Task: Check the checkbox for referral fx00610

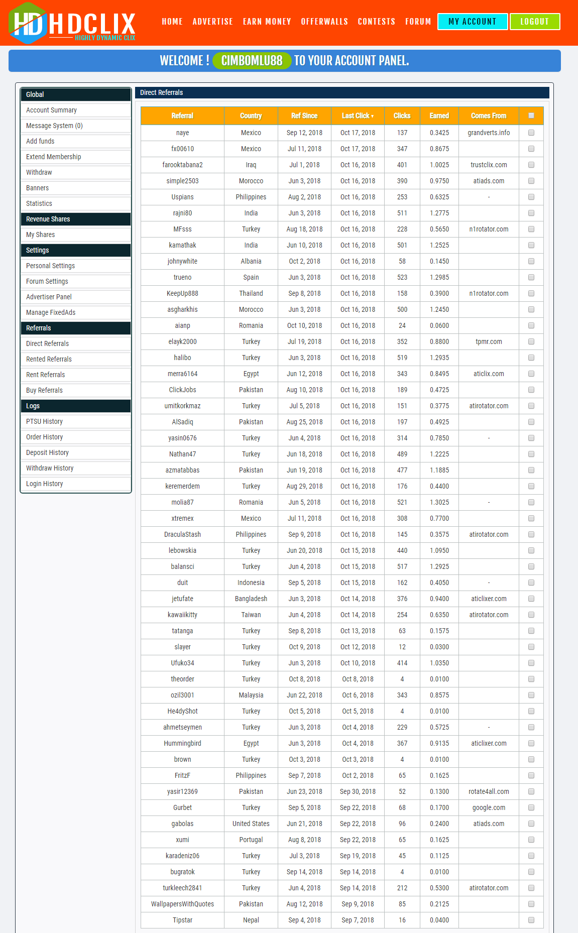Action: pos(531,149)
